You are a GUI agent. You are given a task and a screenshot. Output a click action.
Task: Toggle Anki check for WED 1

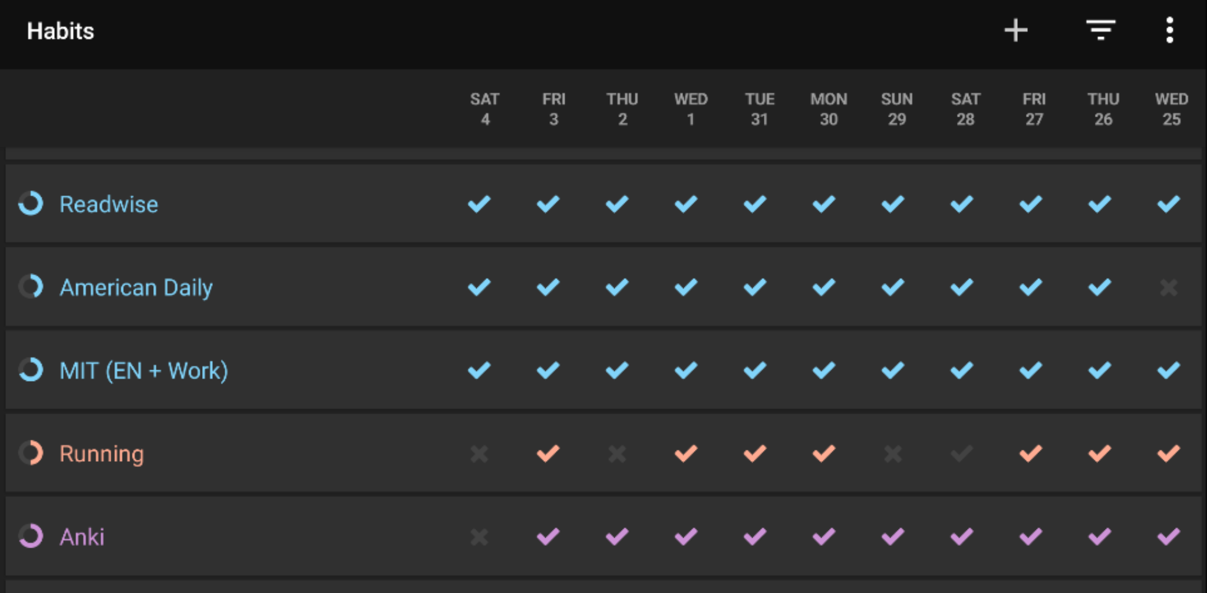pos(686,536)
